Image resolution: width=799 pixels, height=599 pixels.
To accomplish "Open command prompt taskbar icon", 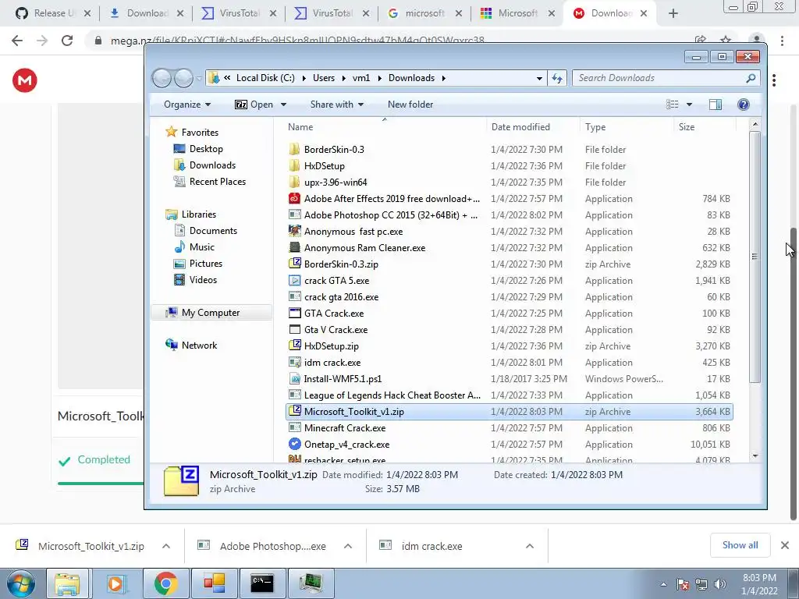I will (262, 583).
